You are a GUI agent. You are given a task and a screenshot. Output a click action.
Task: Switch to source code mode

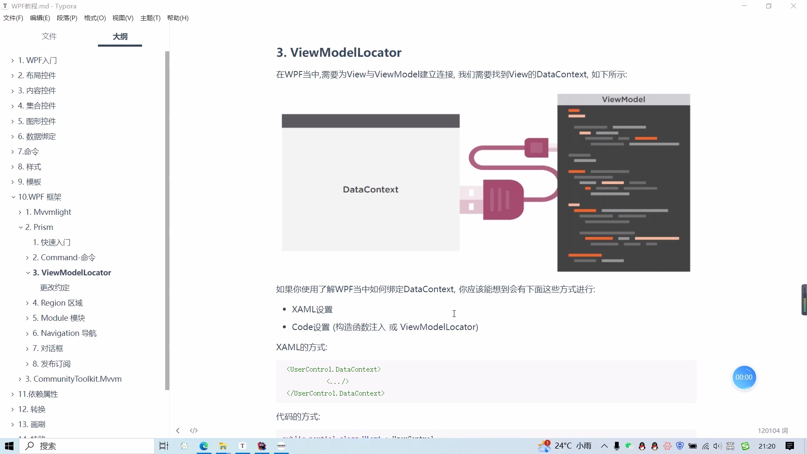[x=193, y=430]
